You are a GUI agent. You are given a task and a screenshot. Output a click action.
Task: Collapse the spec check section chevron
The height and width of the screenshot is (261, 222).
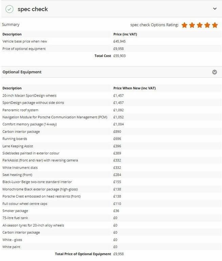pyautogui.click(x=215, y=8)
